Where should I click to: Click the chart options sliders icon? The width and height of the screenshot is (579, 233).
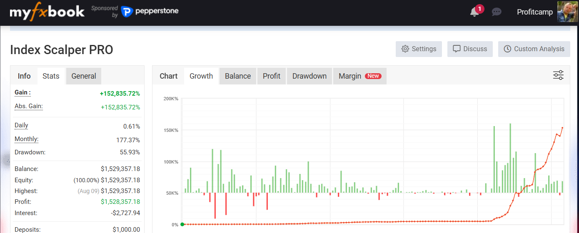[x=558, y=75]
